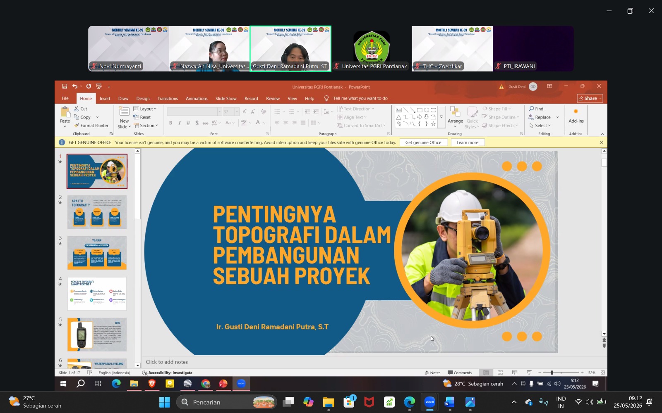Pick the Star shape in the shapes gallery
This screenshot has width=662, height=413.
pyautogui.click(x=433, y=124)
